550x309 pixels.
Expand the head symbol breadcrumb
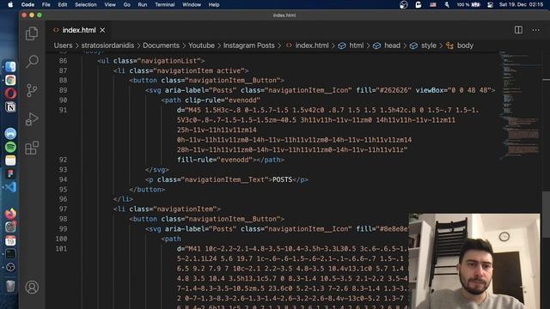tap(387, 45)
